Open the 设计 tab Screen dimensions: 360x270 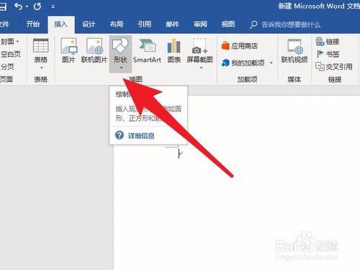coord(89,24)
